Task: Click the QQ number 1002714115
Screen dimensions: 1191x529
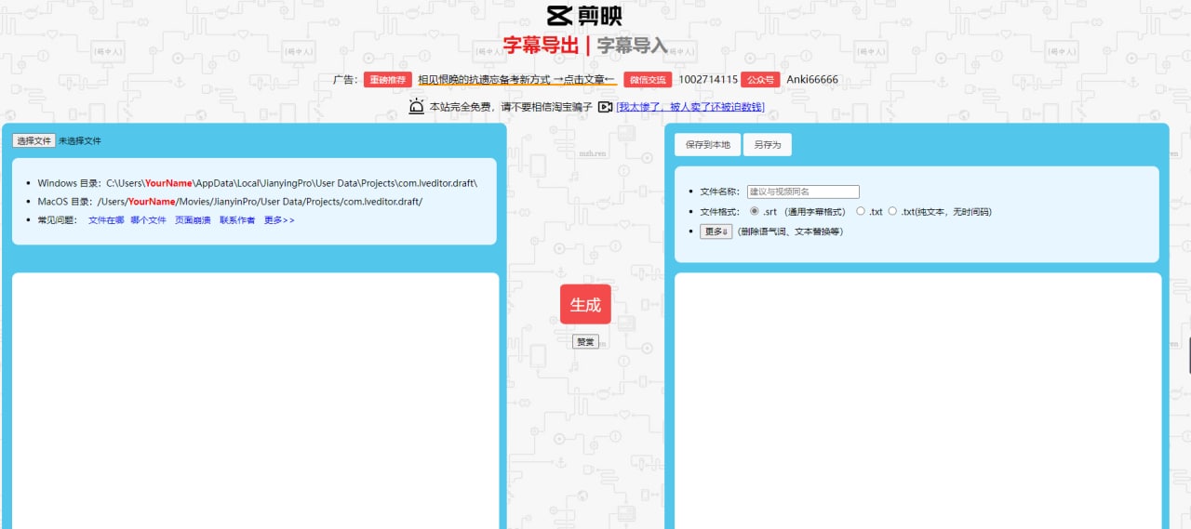Action: [x=708, y=80]
